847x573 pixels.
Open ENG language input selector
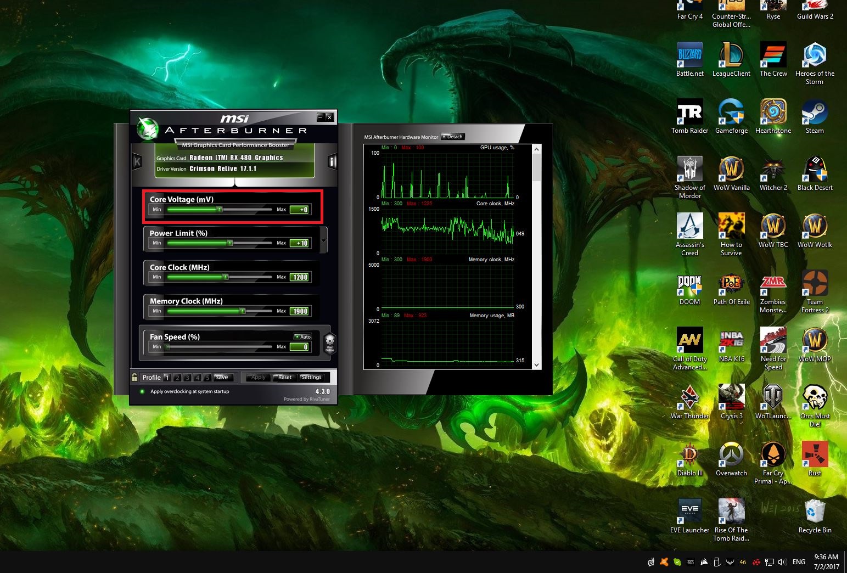pyautogui.click(x=799, y=562)
